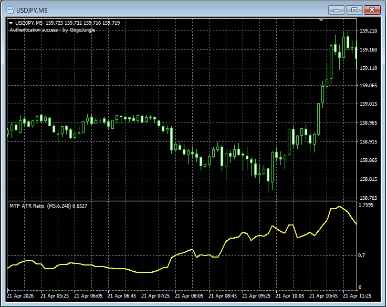This screenshot has height=307, width=387.
Task: Click the 0.7 level on indicator scale
Action: 362,255
